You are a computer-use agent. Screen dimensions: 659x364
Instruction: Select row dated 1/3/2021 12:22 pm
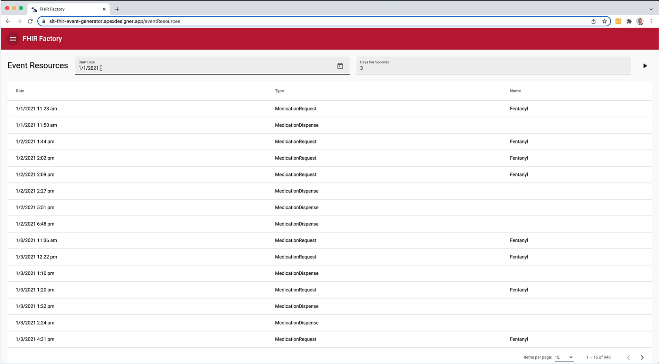click(330, 257)
